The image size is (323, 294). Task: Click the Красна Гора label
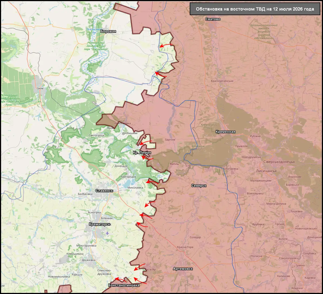[x=185, y=247]
